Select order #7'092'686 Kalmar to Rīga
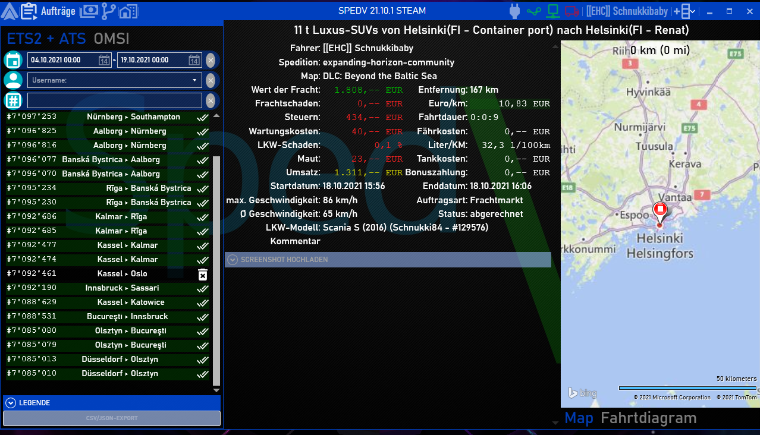760x435 pixels. [x=108, y=217]
